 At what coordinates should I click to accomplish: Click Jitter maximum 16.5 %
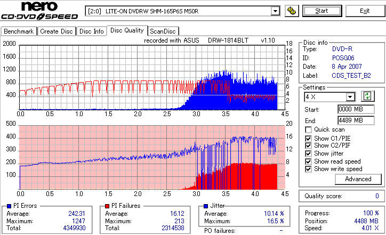[276, 221]
